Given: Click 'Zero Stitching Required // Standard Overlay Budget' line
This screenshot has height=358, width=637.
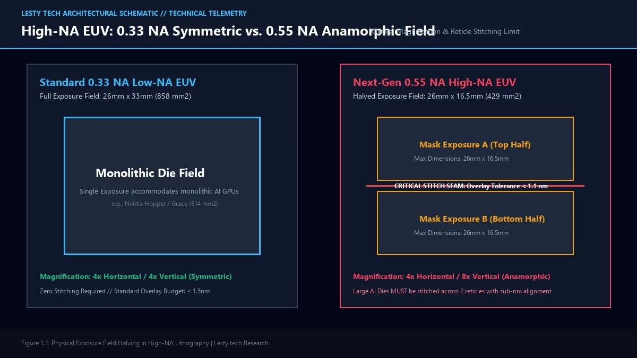Looking at the screenshot, I should click(126, 291).
